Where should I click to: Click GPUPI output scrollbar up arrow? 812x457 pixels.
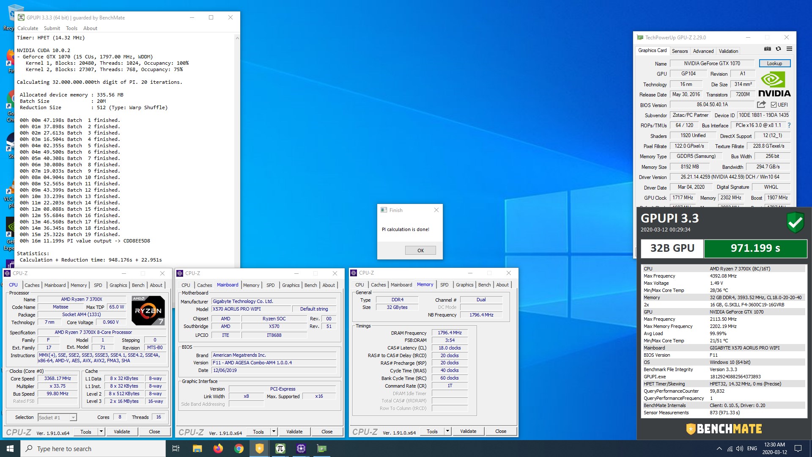coord(237,38)
